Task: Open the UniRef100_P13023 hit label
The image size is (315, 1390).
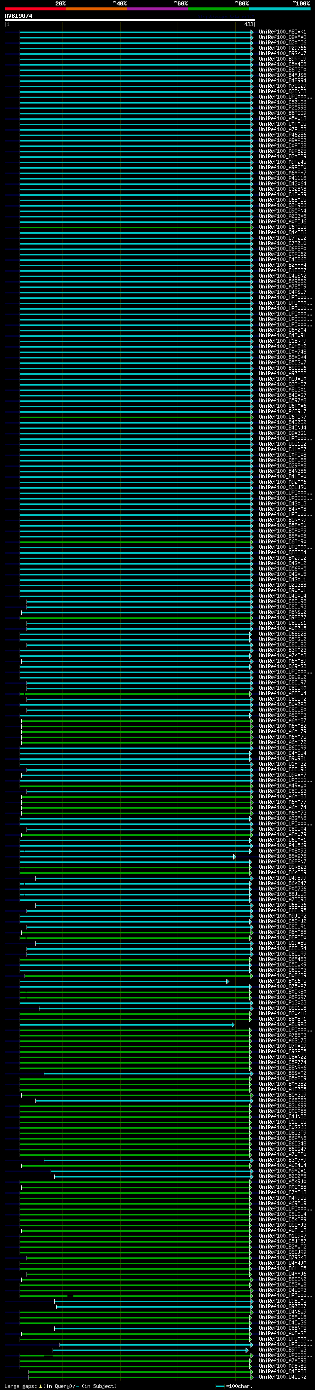Action: tap(282, 1002)
